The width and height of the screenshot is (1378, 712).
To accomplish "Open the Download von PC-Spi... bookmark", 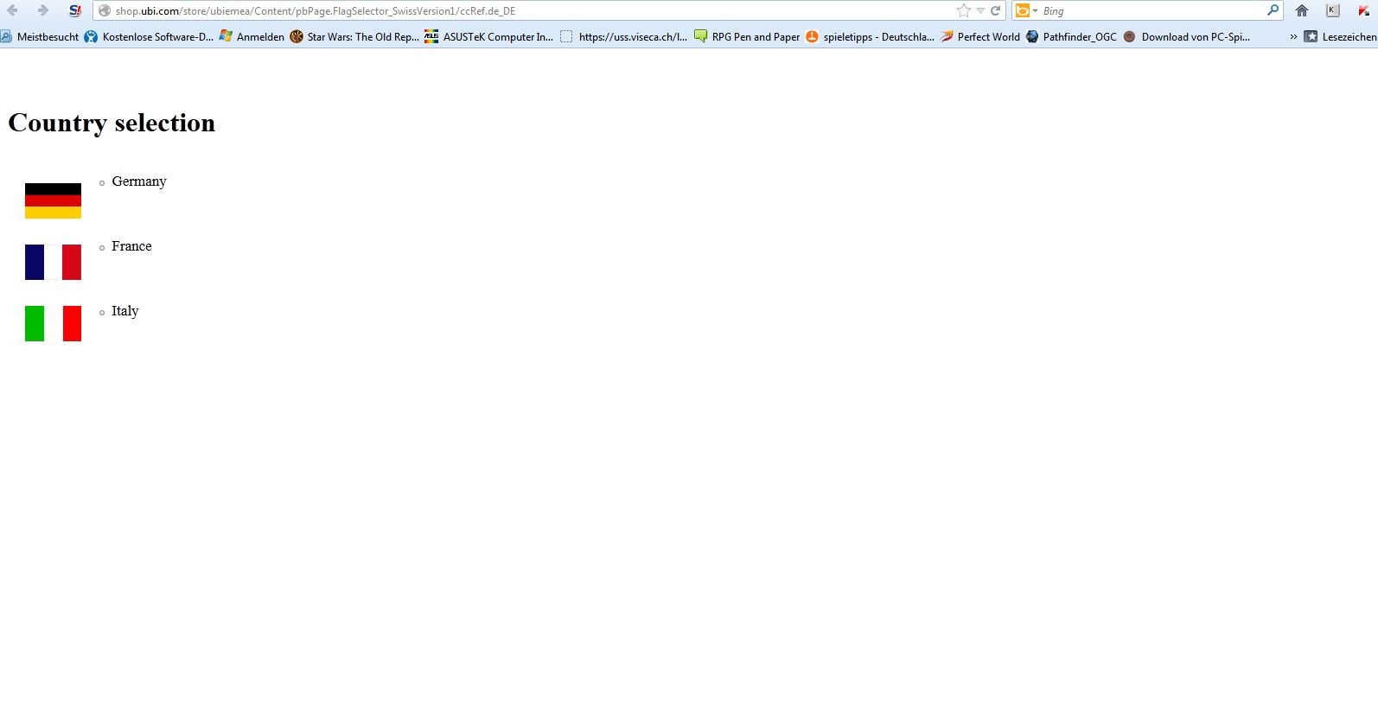I will [1187, 36].
